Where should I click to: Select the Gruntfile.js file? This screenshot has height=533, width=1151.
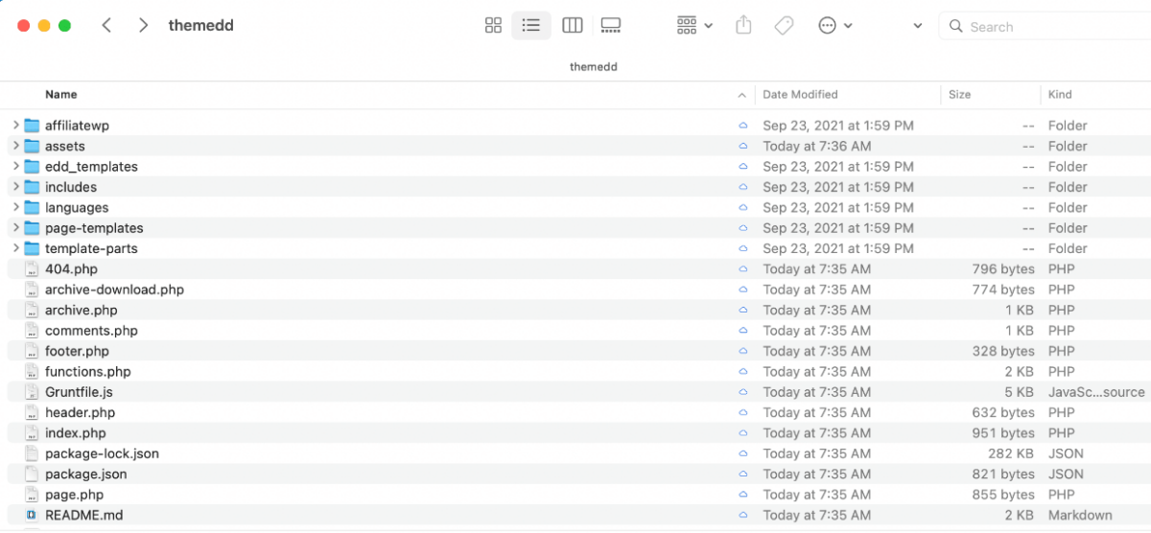point(79,392)
